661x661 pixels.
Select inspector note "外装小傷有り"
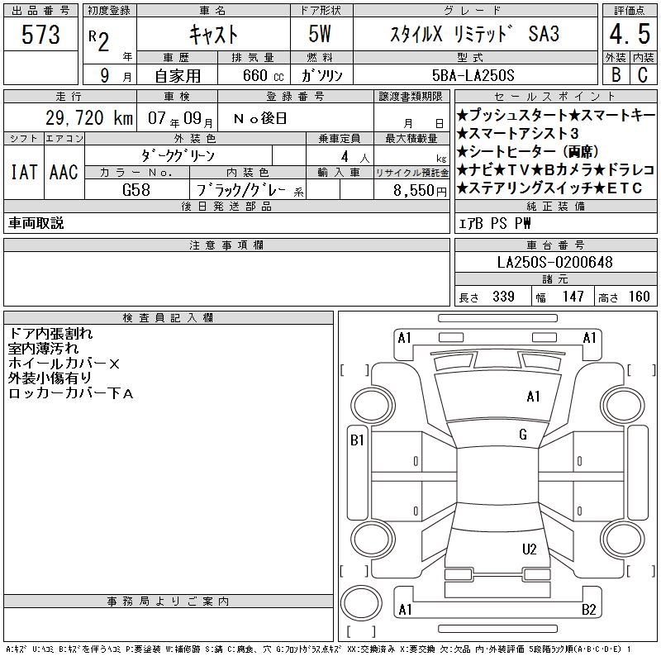point(50,378)
